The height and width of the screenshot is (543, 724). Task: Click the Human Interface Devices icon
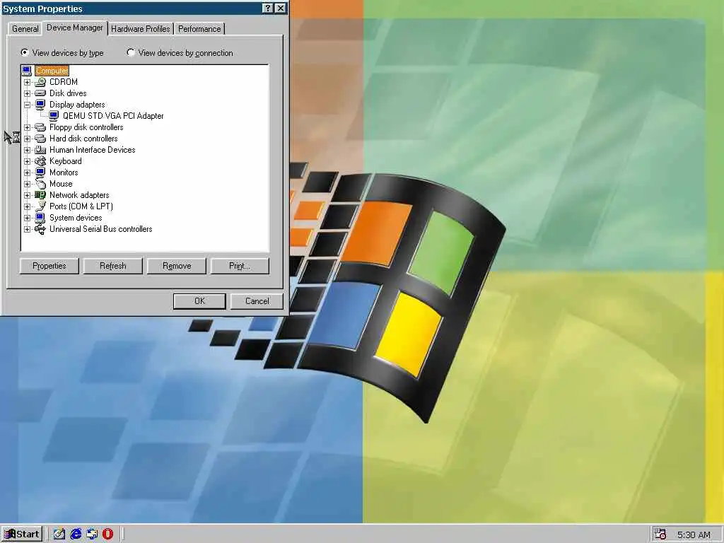(40, 150)
